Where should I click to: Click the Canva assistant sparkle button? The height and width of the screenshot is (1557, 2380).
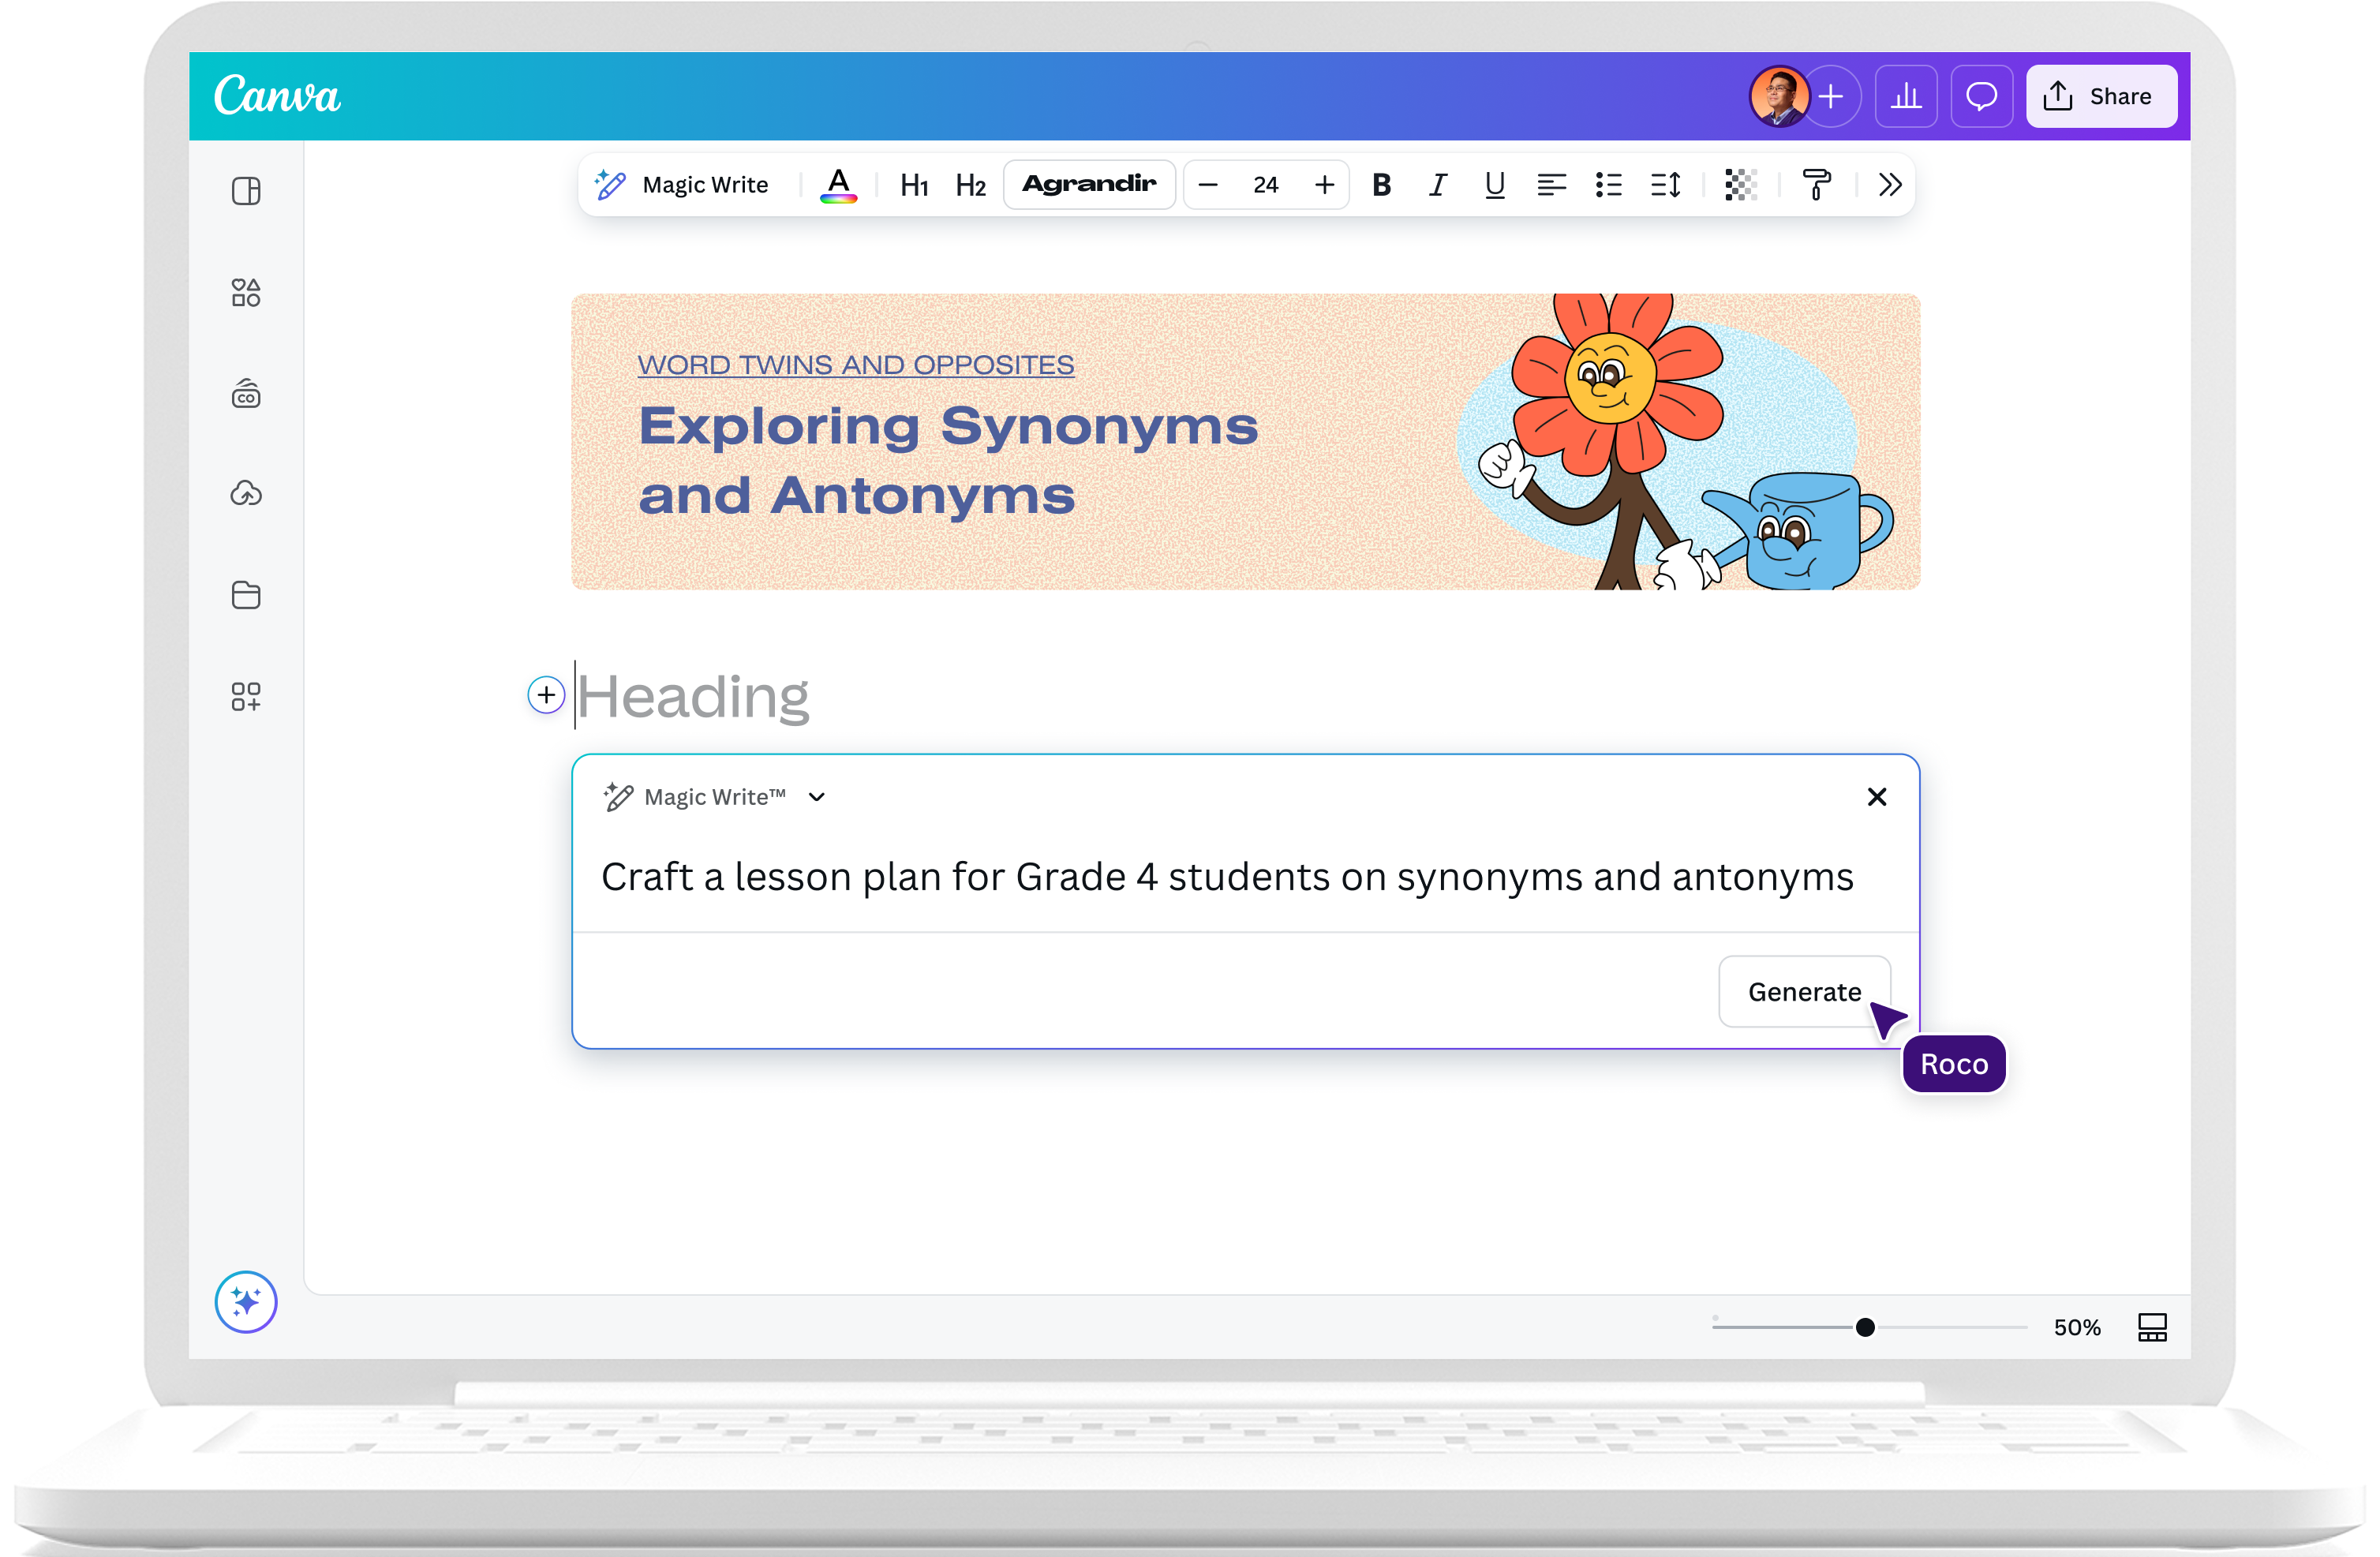246,1302
